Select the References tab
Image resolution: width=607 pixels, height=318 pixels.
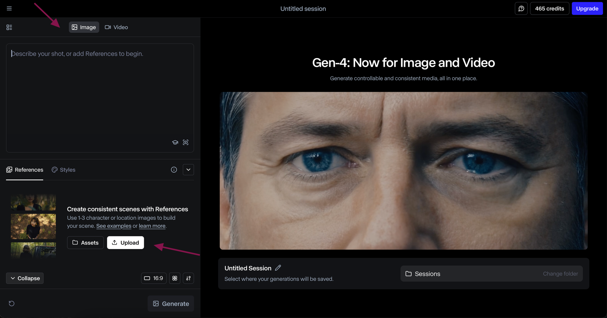pos(25,170)
